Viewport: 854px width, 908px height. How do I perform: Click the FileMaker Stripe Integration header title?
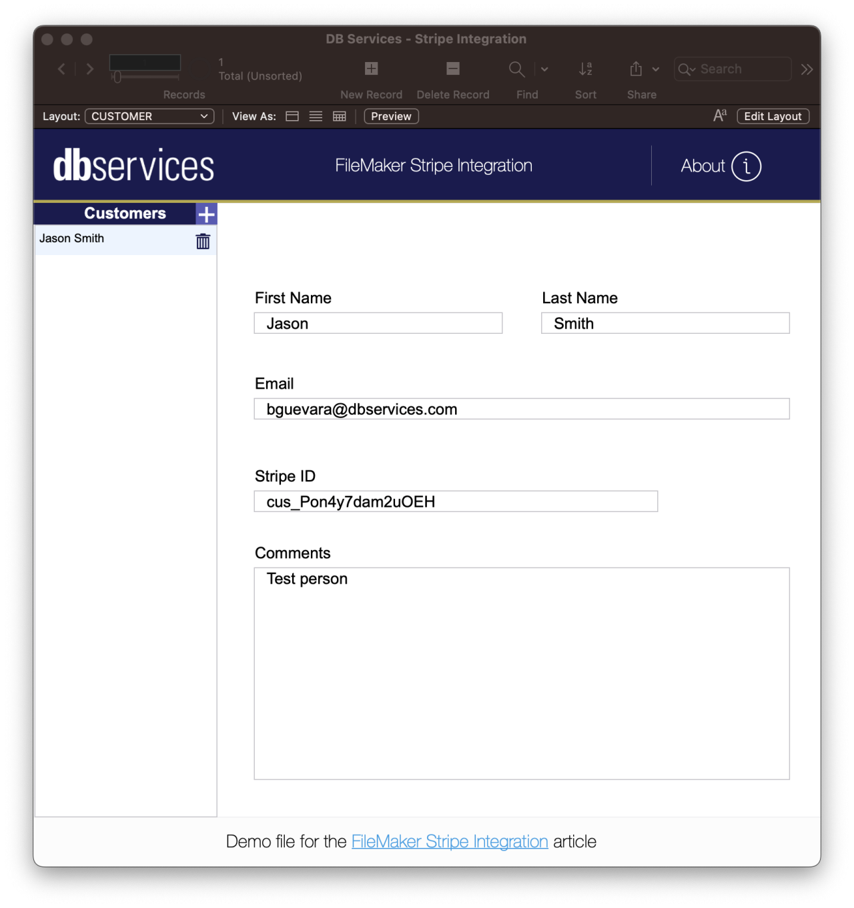pos(434,166)
